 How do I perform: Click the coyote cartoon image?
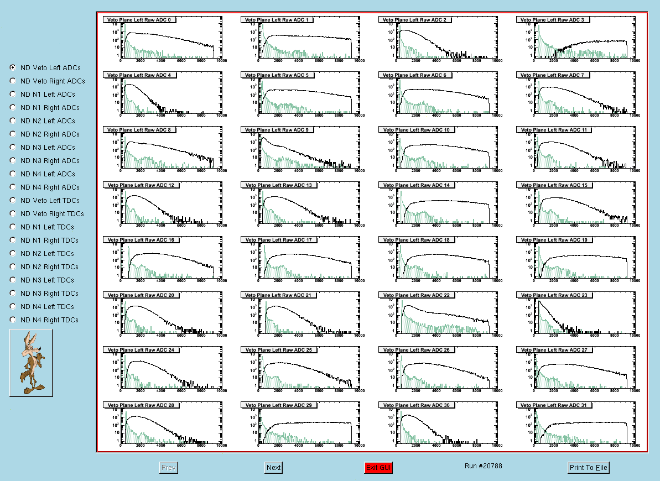click(x=31, y=363)
